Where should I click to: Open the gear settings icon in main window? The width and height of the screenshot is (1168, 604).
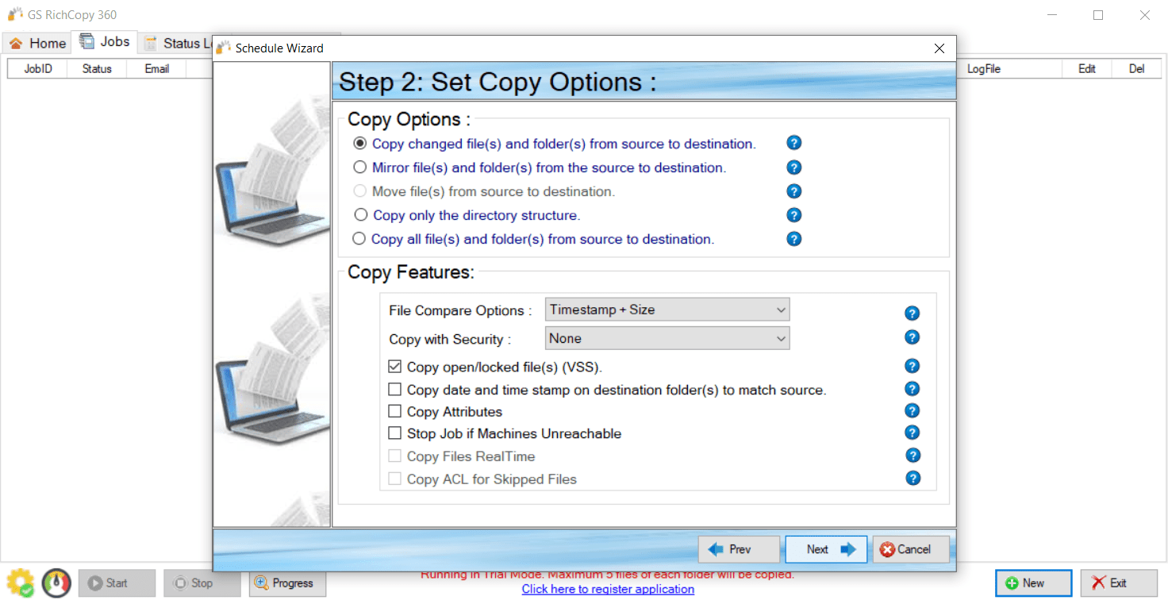pos(21,583)
